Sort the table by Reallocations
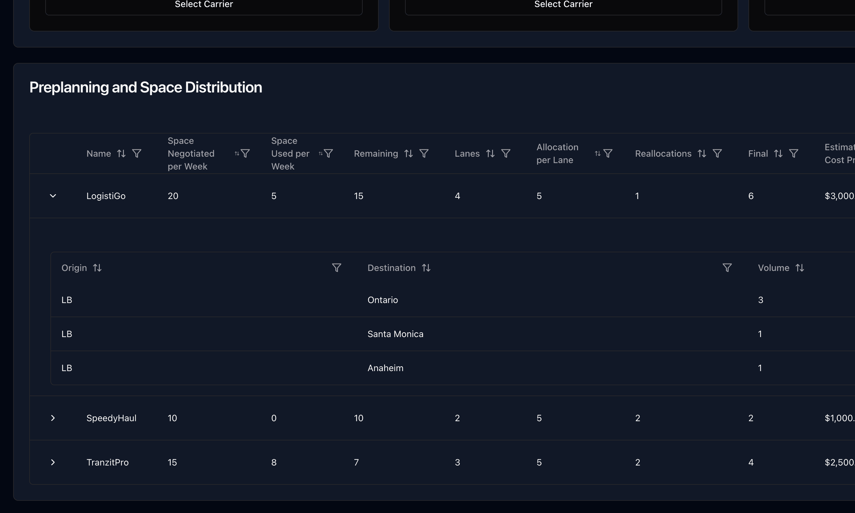 click(x=703, y=153)
